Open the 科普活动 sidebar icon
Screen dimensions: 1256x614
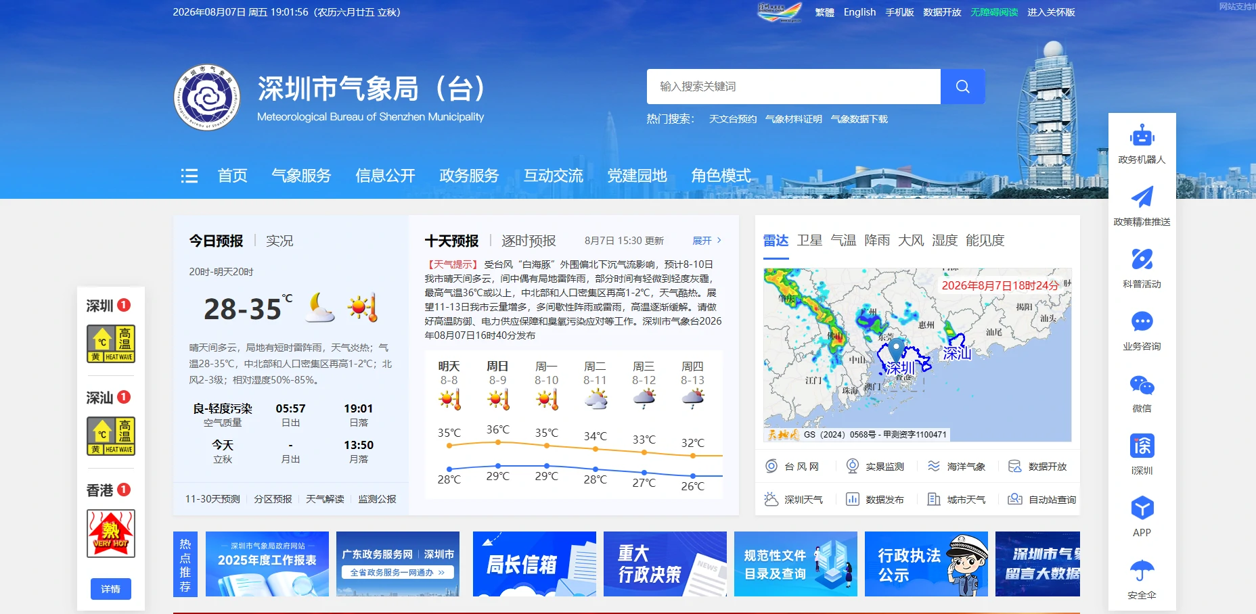pos(1142,259)
